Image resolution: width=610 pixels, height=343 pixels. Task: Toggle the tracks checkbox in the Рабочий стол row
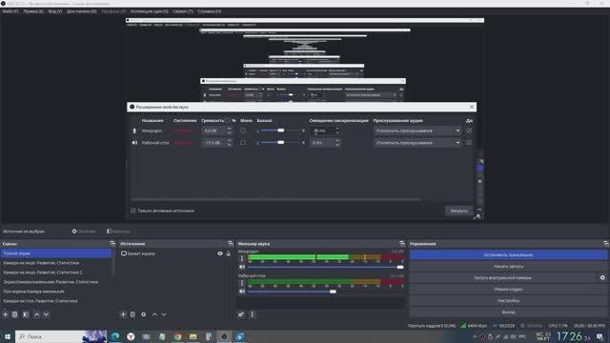click(469, 143)
